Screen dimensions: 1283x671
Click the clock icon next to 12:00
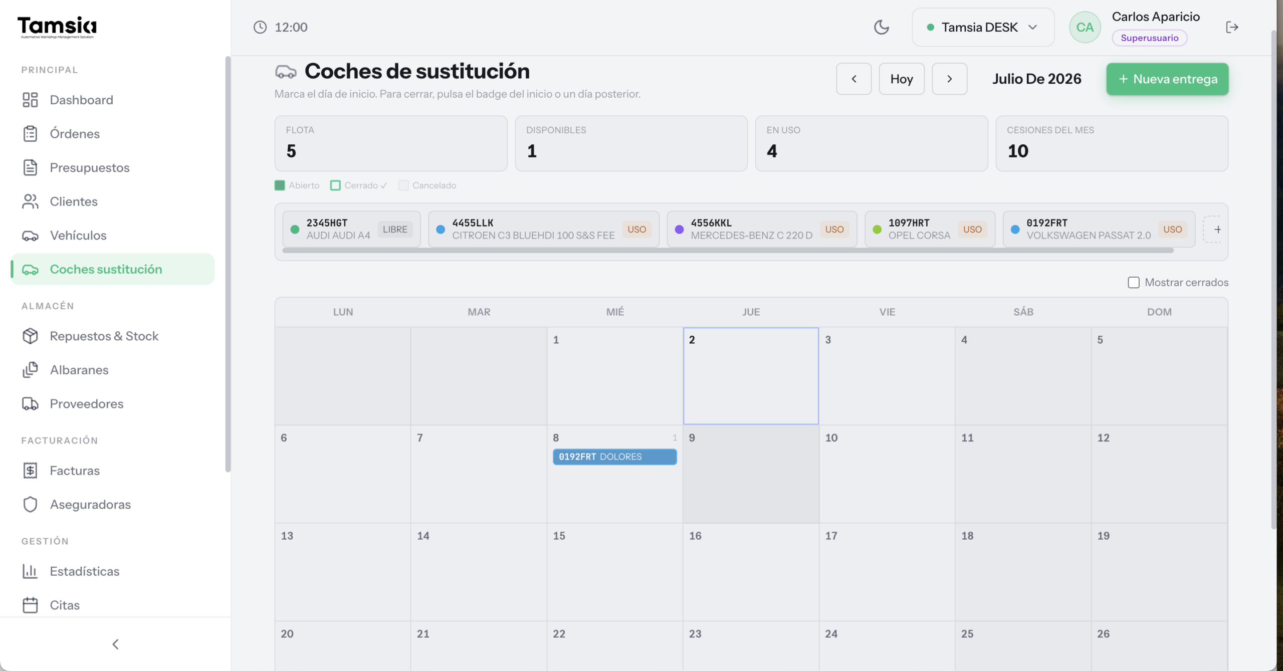tap(260, 27)
